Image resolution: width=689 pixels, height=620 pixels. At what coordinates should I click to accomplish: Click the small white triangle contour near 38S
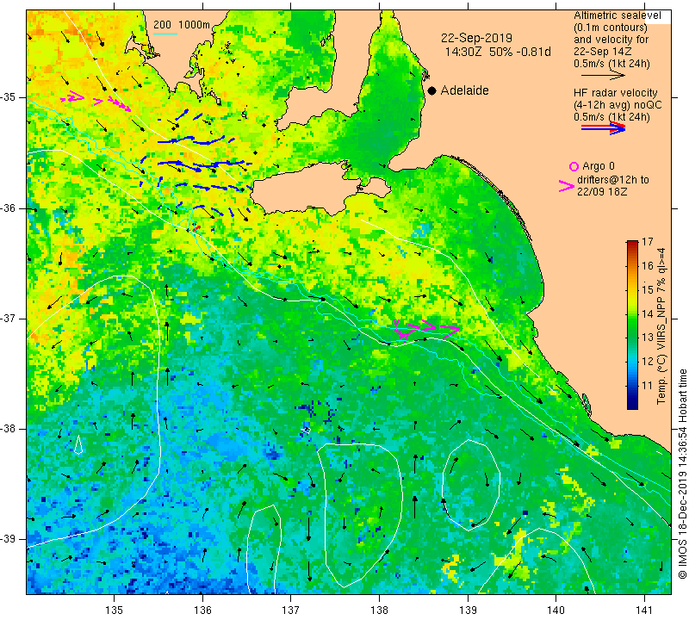pos(78,444)
